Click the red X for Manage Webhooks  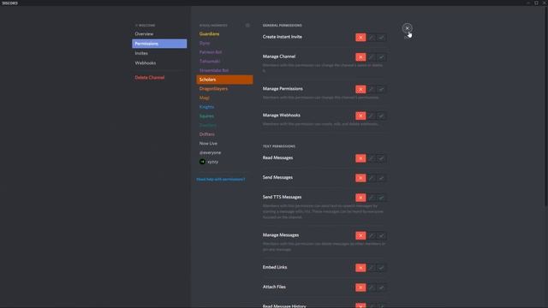[360, 115]
